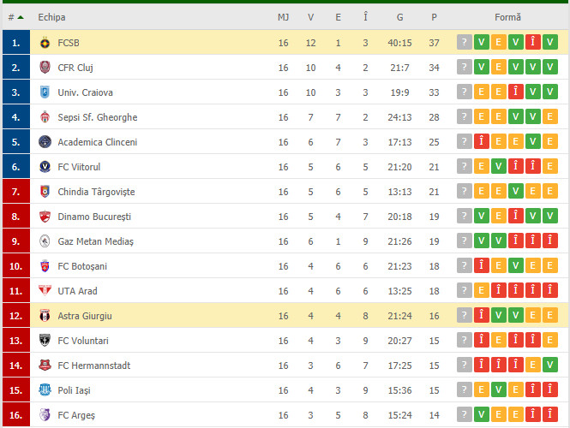Click the Poli Iași club crest

pos(45,390)
